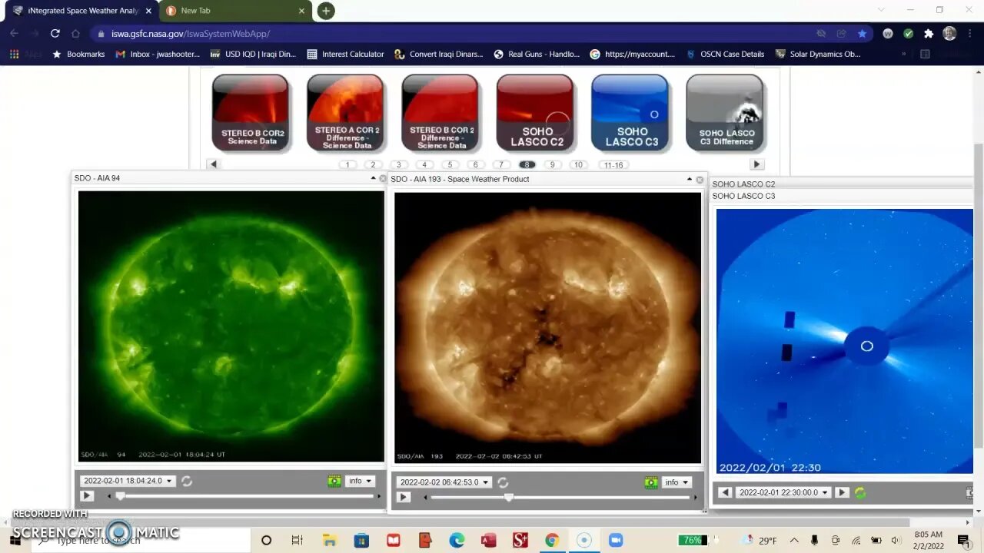The height and width of the screenshot is (553, 984).
Task: Open the STEREO B COR 2 Difference tile
Action: 440,112
